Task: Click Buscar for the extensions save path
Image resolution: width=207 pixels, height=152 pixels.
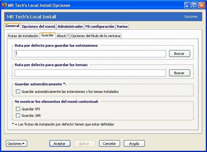Action: [180, 54]
